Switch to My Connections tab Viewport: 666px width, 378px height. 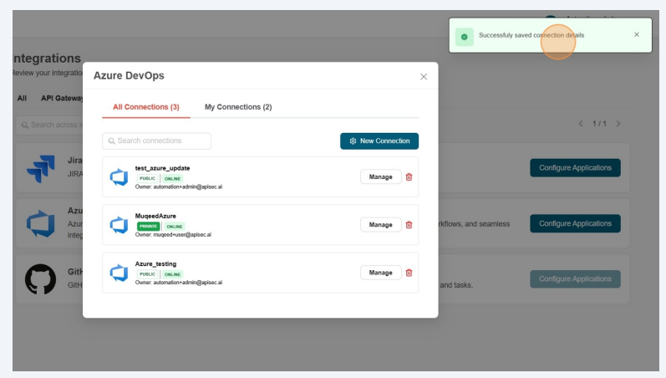click(238, 107)
